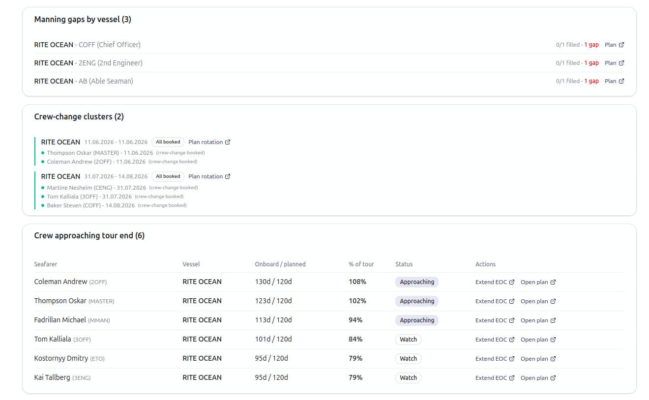Image resolution: width=649 pixels, height=400 pixels.
Task: Open plan for Fadrillan Michael
Action: click(538, 320)
